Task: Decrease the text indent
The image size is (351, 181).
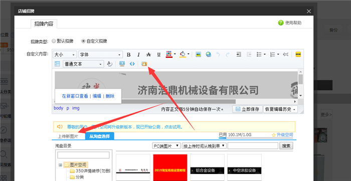Action: (x=249, y=54)
